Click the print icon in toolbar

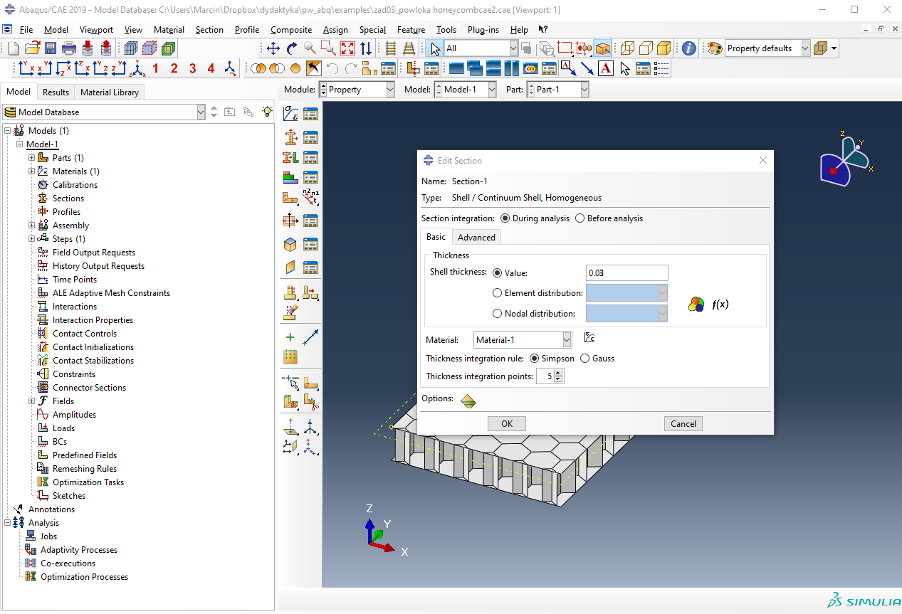pos(69,48)
